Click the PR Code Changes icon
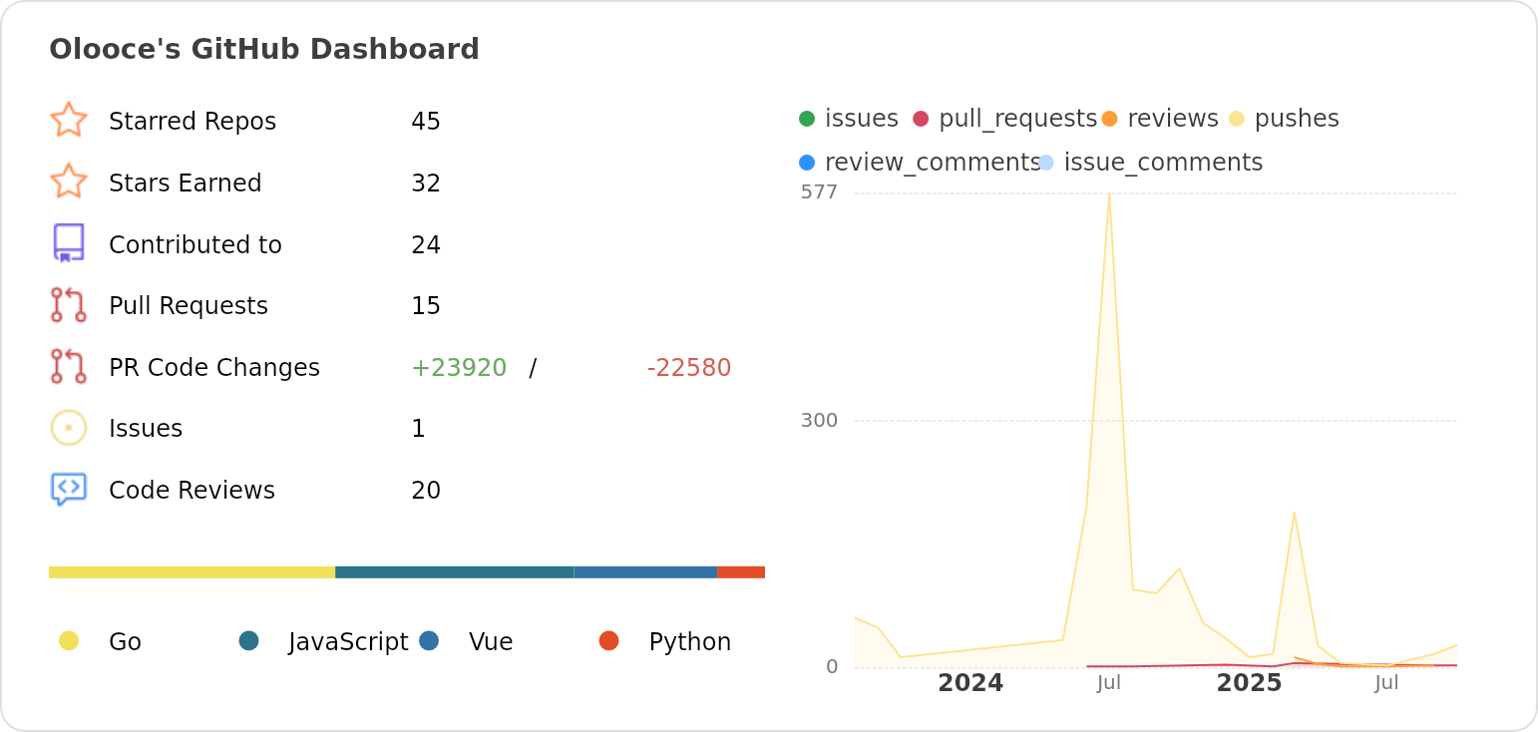The image size is (1538, 732). click(x=69, y=367)
